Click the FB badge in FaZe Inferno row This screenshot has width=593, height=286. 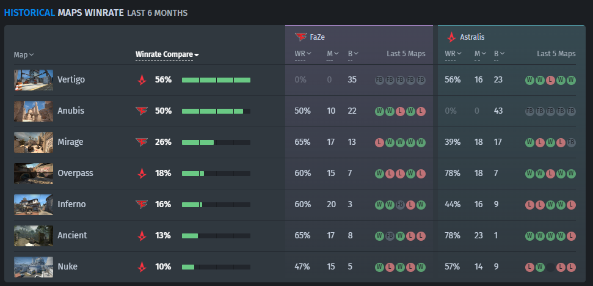point(400,205)
